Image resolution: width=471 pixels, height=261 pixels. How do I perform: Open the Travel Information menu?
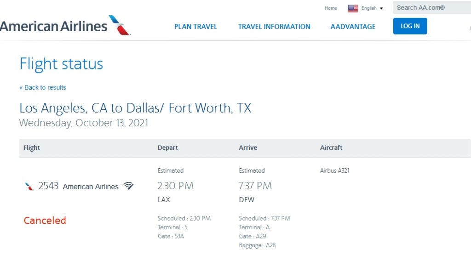[274, 27]
